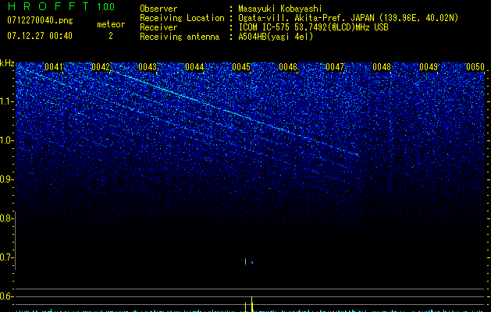This screenshot has width=491, height=312.
Task: Click the Receiving antenna label
Action: (x=180, y=37)
